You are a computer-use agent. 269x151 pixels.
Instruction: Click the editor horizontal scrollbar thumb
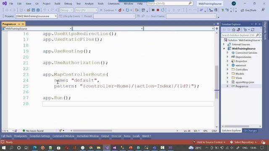tap(92, 130)
